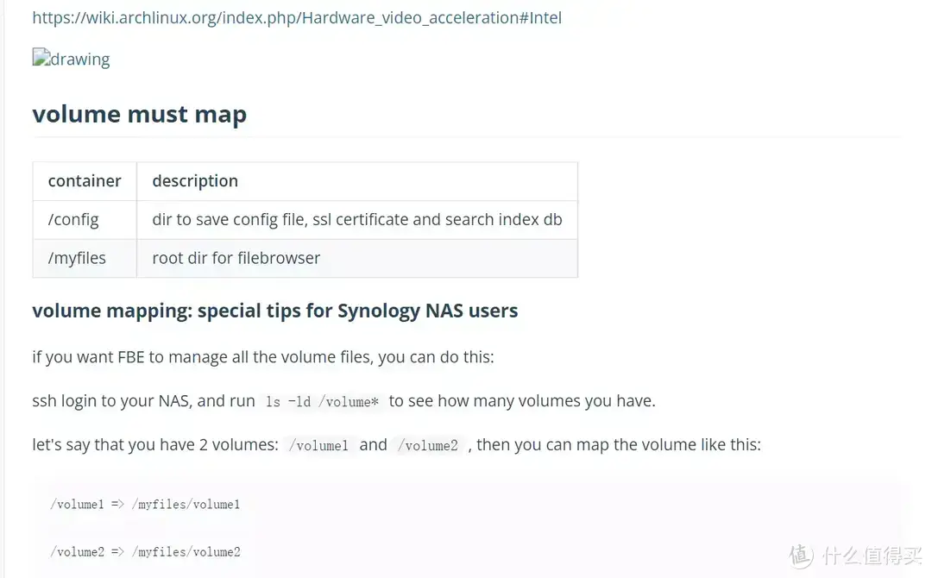Image resolution: width=932 pixels, height=578 pixels.
Task: Click the 什么值得买 watermark text
Action: (x=869, y=556)
